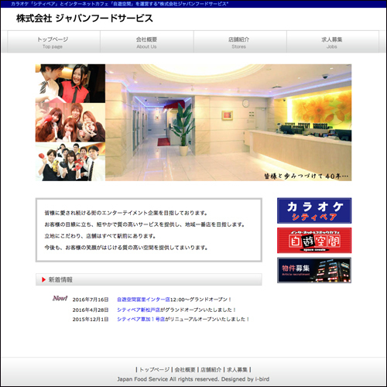This screenshot has width=387, height=387.
Task: Click the red triangle beside 新着情報
Action: coord(43,279)
